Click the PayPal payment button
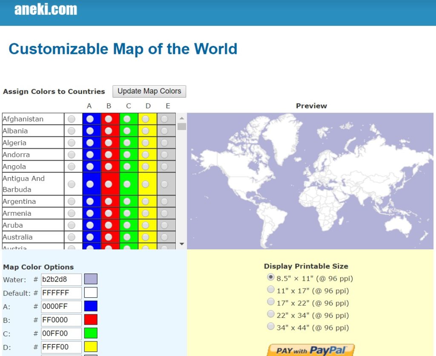 310,350
